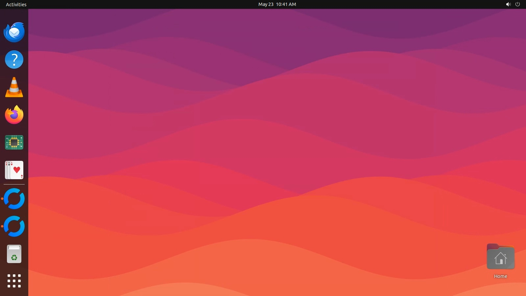The height and width of the screenshot is (296, 526).
Task: Open the green circuit chip app
Action: tap(14, 142)
